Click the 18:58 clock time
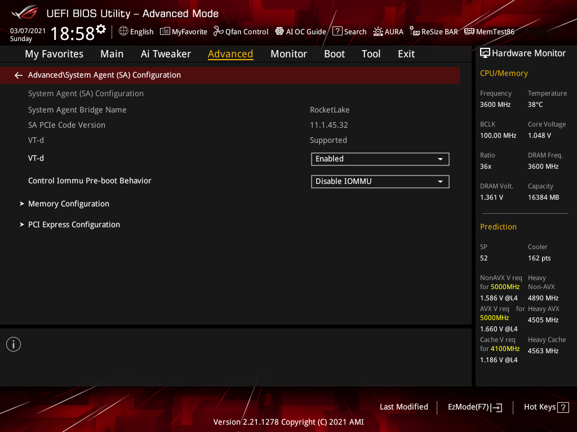Viewport: 577px width, 432px height. tap(73, 33)
